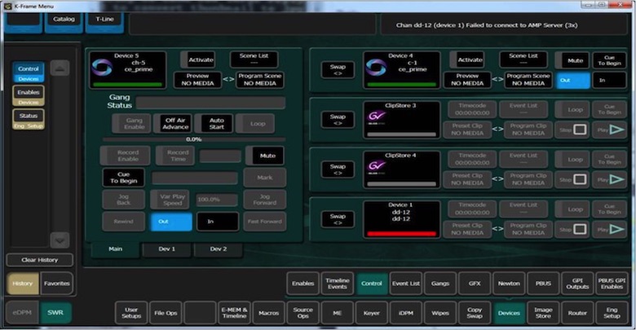Click the Clear History button
This screenshot has width=636, height=330.
coord(39,261)
